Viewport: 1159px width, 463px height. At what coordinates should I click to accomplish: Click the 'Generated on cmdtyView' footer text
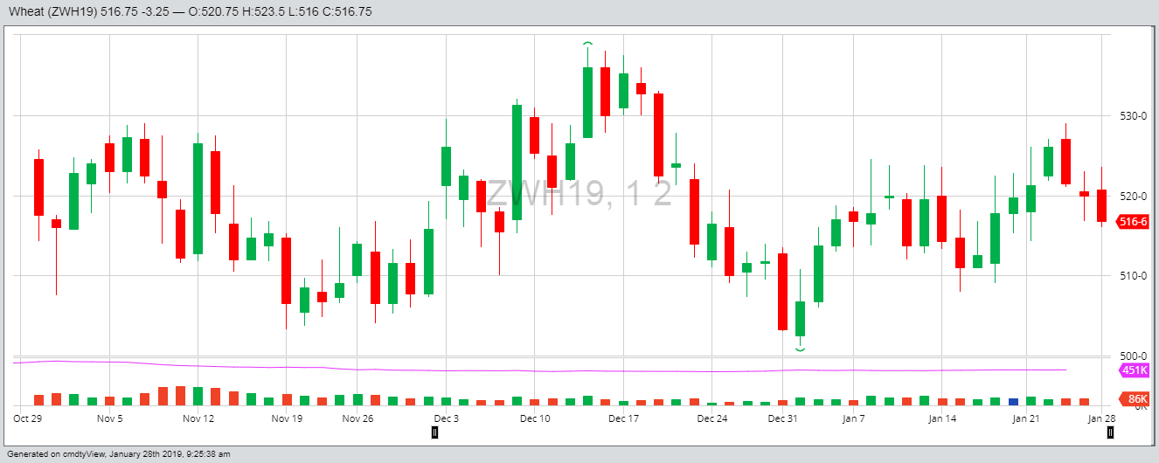pyautogui.click(x=118, y=454)
